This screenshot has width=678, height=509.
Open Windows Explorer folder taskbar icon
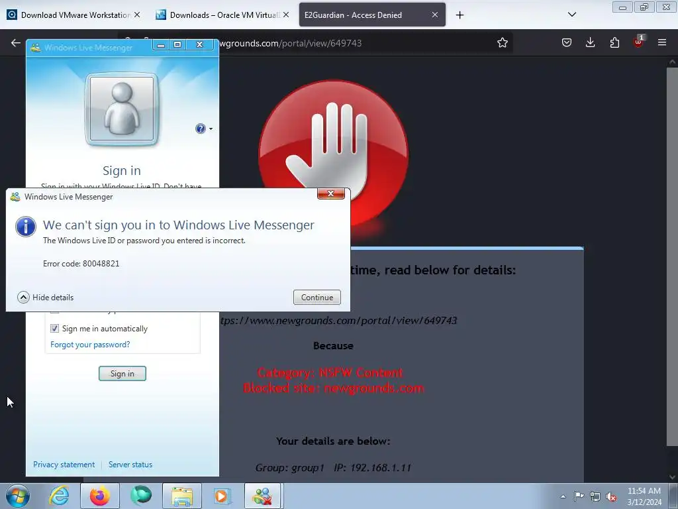point(182,496)
